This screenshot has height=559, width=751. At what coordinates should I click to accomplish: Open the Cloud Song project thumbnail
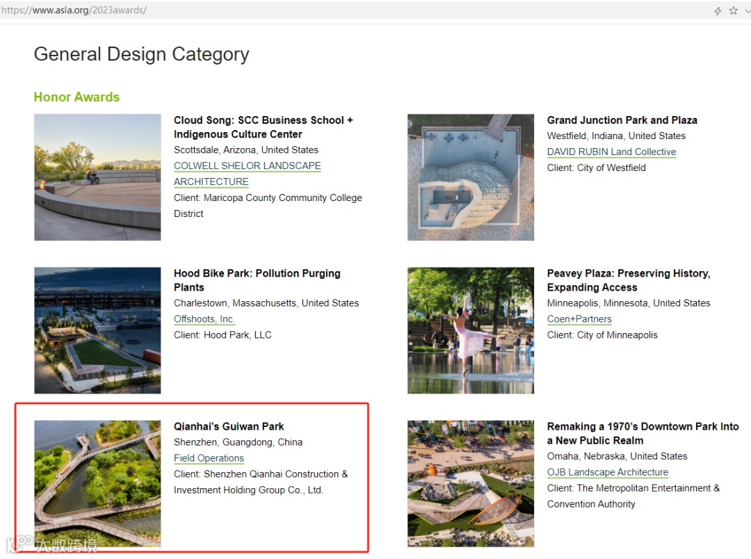pos(98,177)
